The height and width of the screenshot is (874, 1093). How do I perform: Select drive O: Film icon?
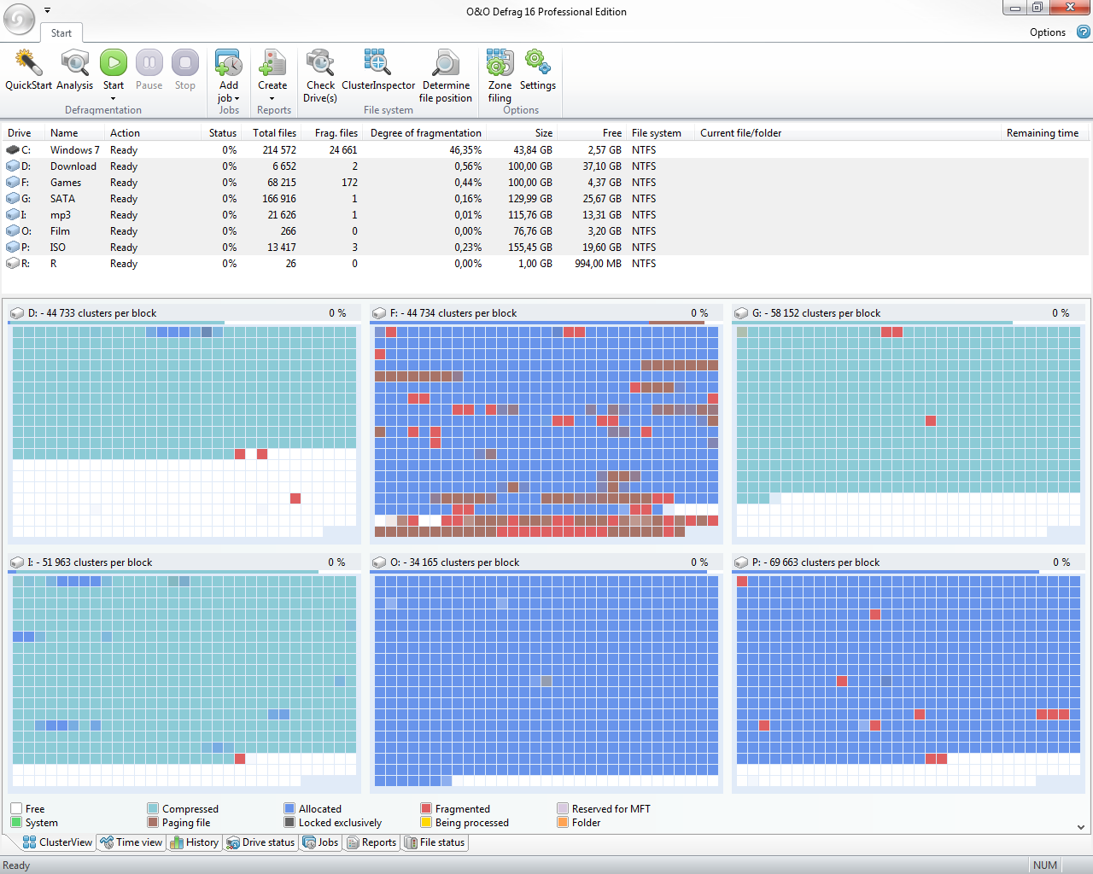(x=13, y=231)
